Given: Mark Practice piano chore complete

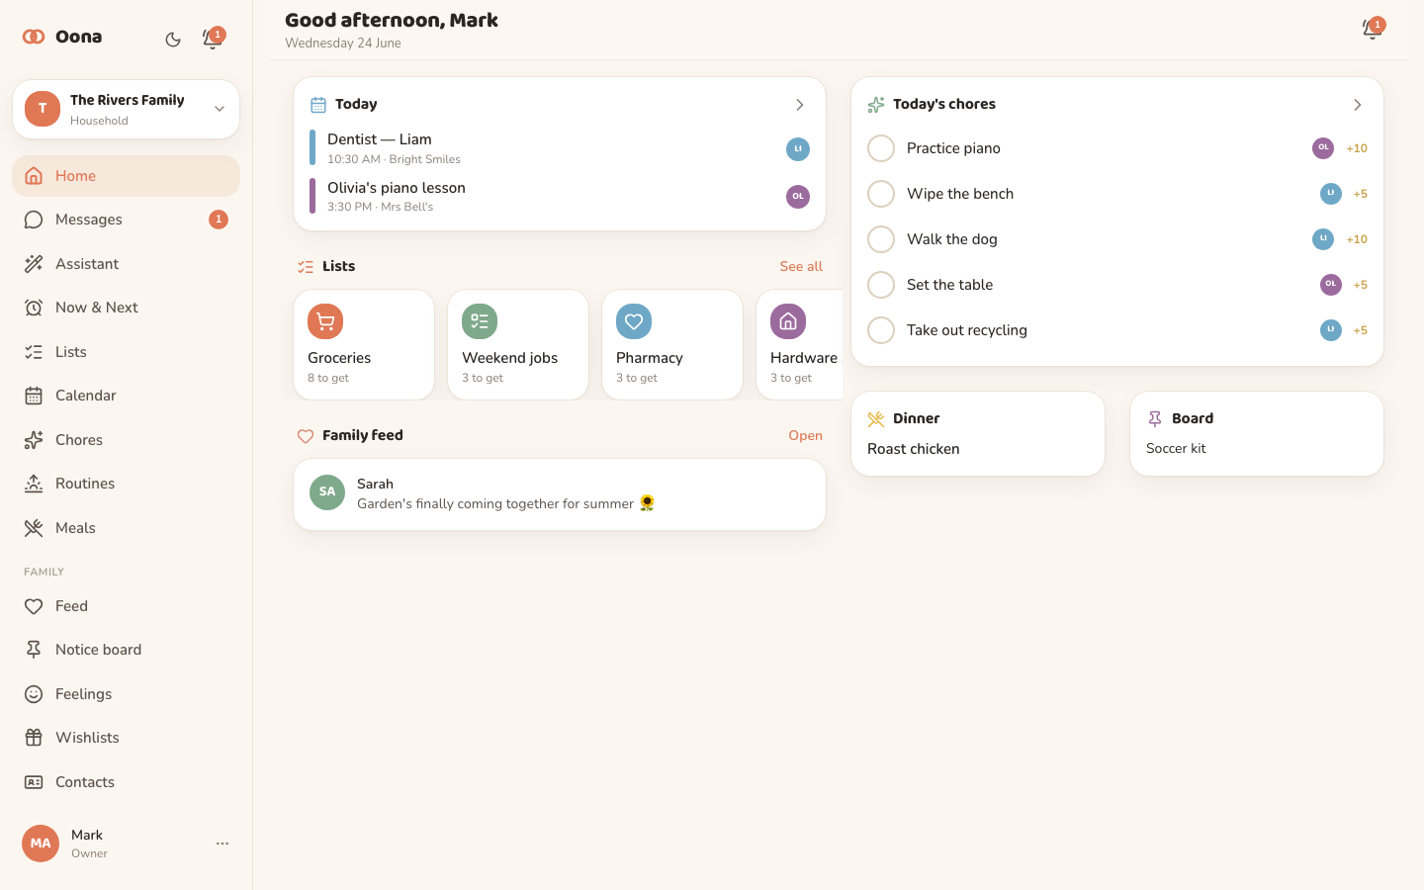Looking at the screenshot, I should [x=881, y=148].
